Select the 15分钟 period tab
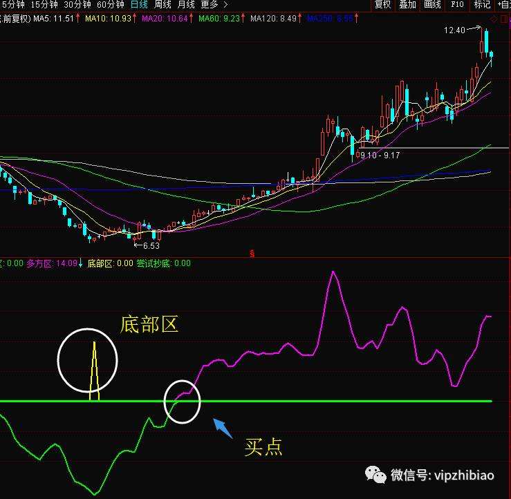The height and width of the screenshot is (499, 511). [45, 5]
